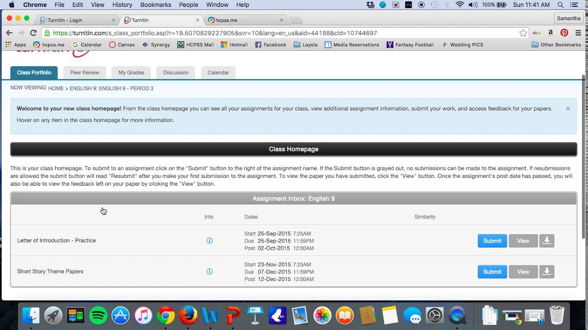Open the Loyola bookmarks folder
The width and height of the screenshot is (588, 330).
click(x=305, y=44)
